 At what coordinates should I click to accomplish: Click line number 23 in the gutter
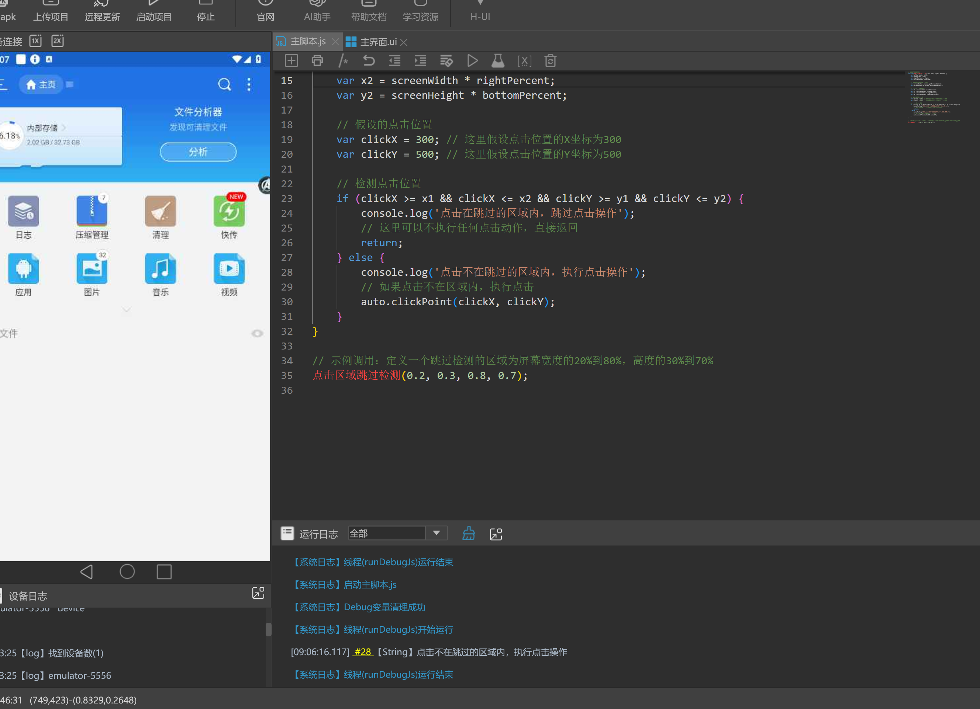(286, 199)
